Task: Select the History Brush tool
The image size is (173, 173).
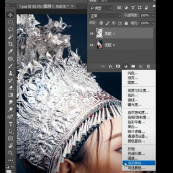Action: point(11,81)
